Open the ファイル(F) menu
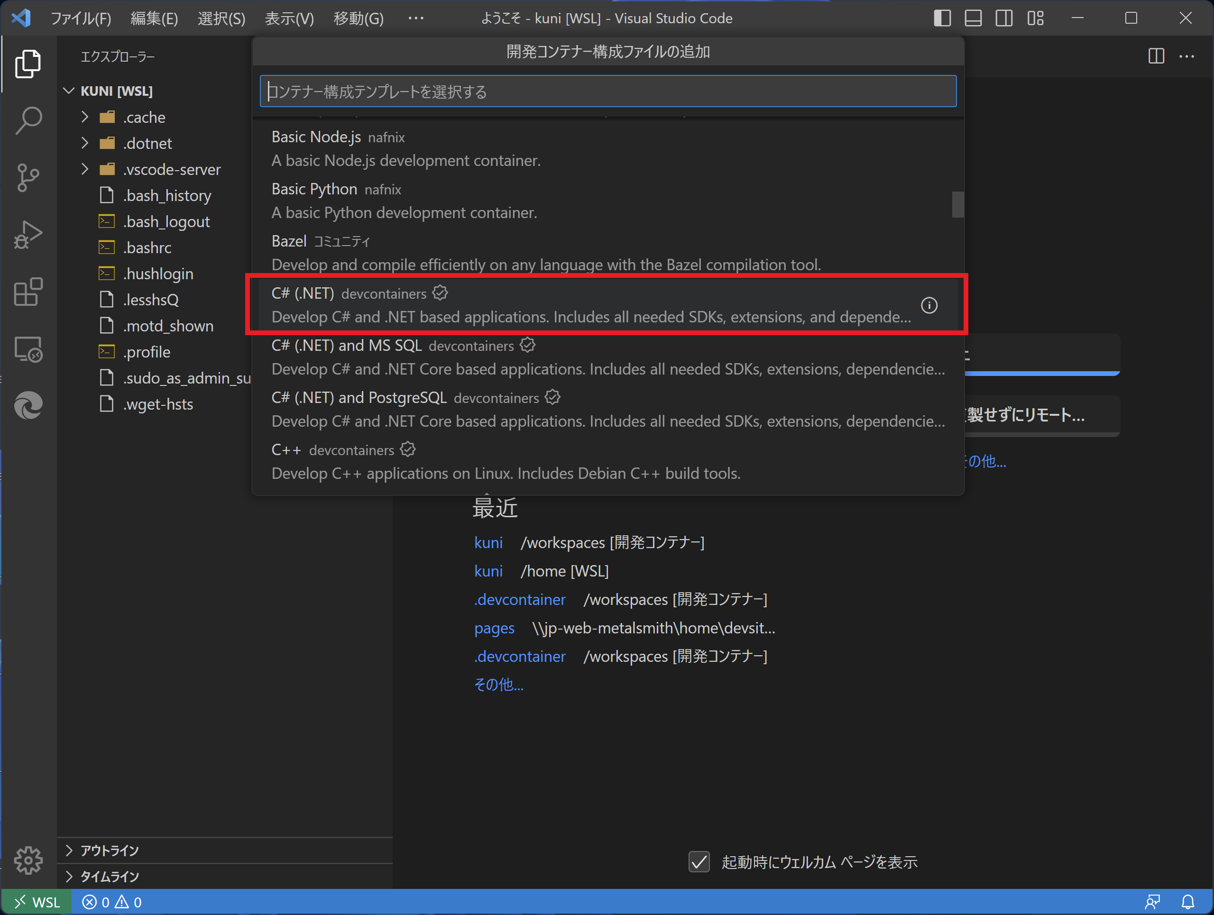 81,18
